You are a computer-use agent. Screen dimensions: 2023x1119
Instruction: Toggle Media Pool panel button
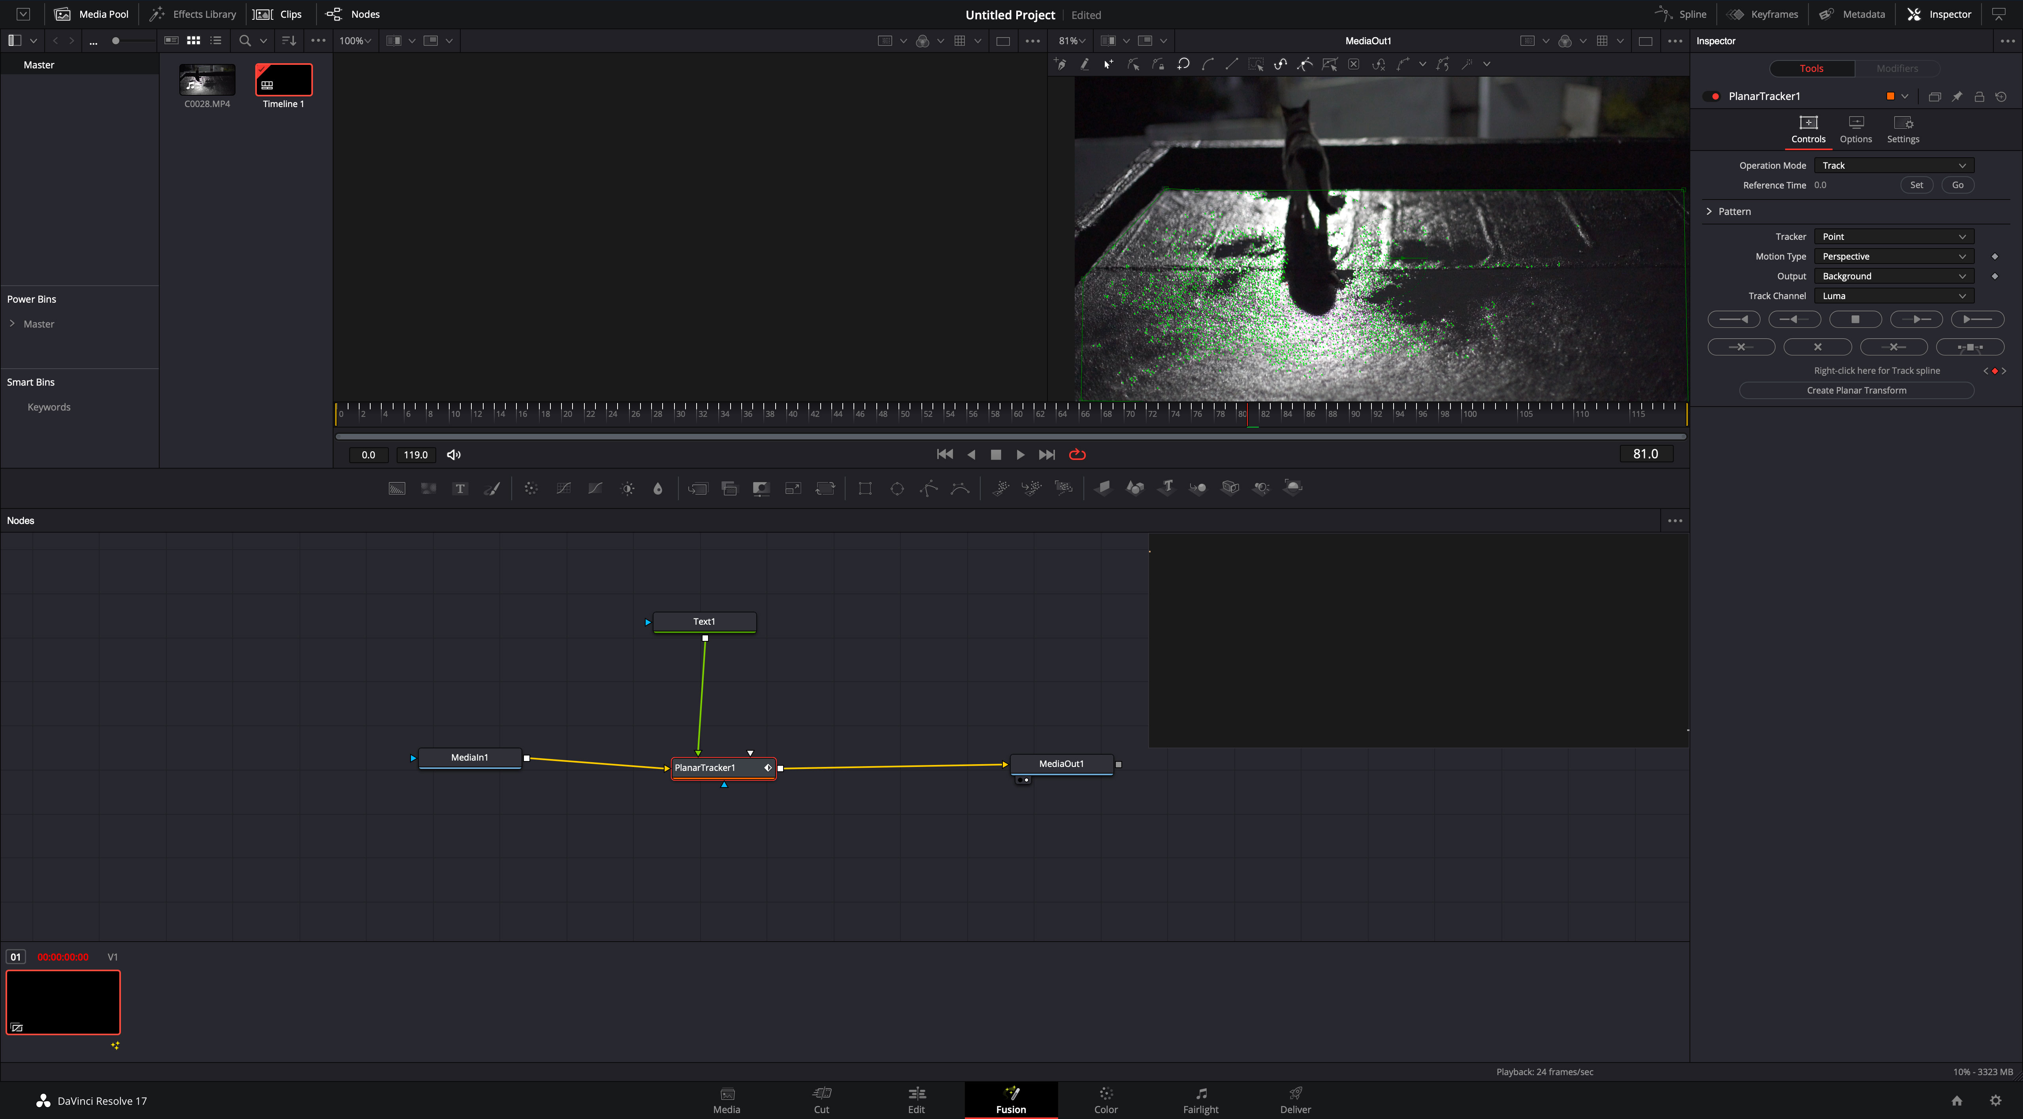click(x=92, y=14)
